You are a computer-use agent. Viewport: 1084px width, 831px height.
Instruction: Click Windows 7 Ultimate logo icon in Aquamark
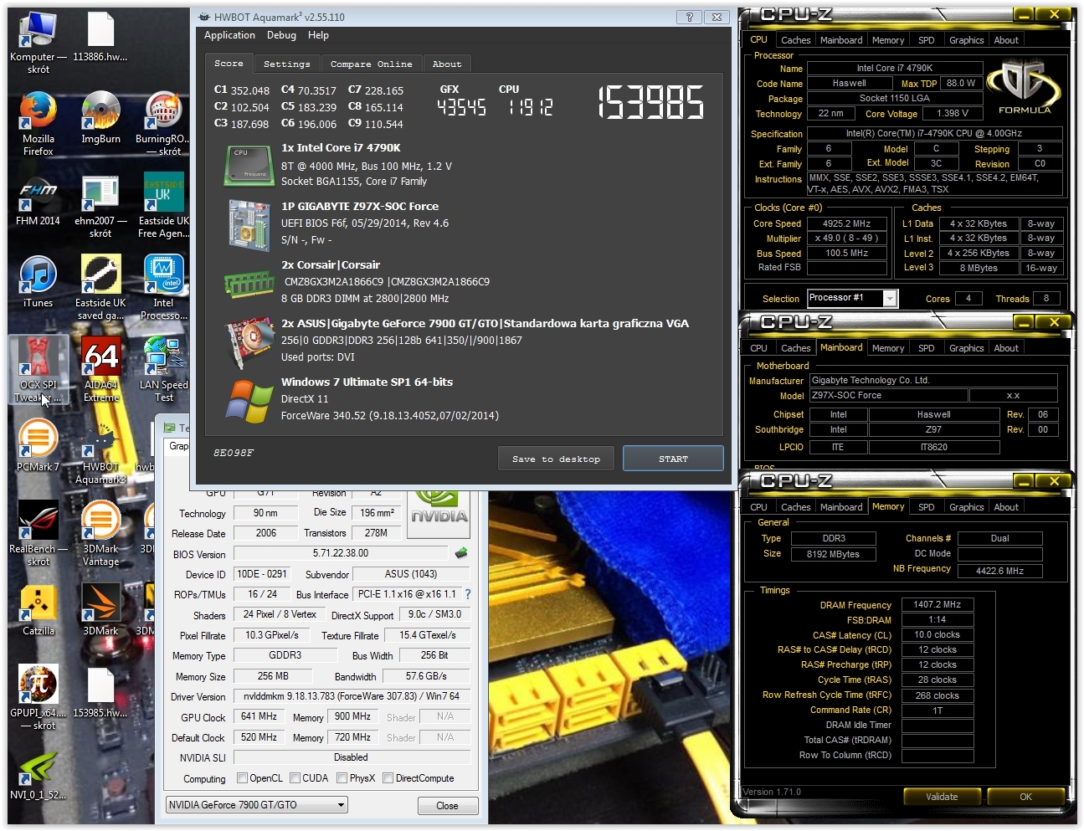(x=248, y=401)
